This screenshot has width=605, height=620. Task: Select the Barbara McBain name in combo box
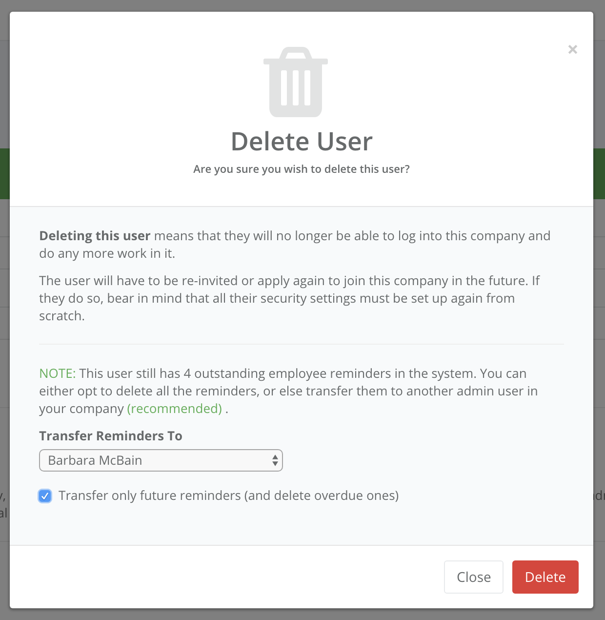95,460
